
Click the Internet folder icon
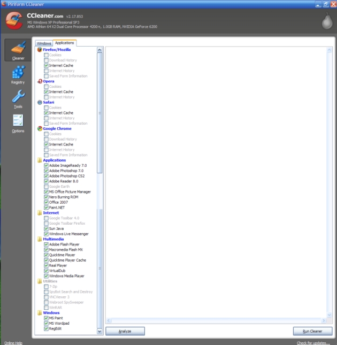[40, 213]
